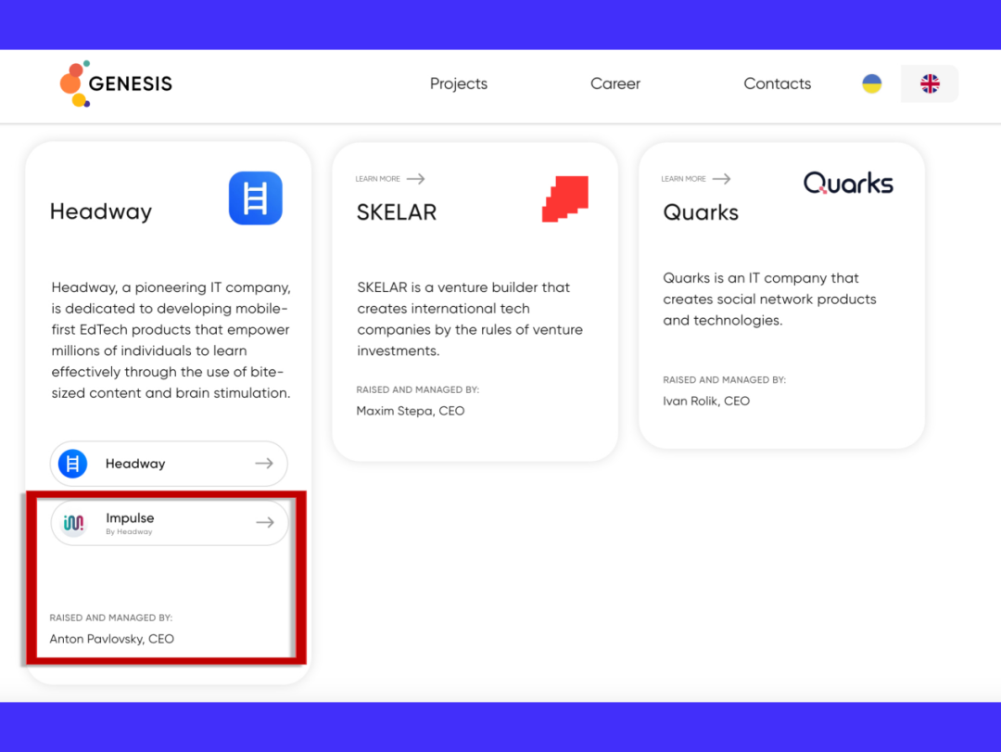Click the red SKELAR logo
Screen dimensions: 1001x752
pos(565,198)
